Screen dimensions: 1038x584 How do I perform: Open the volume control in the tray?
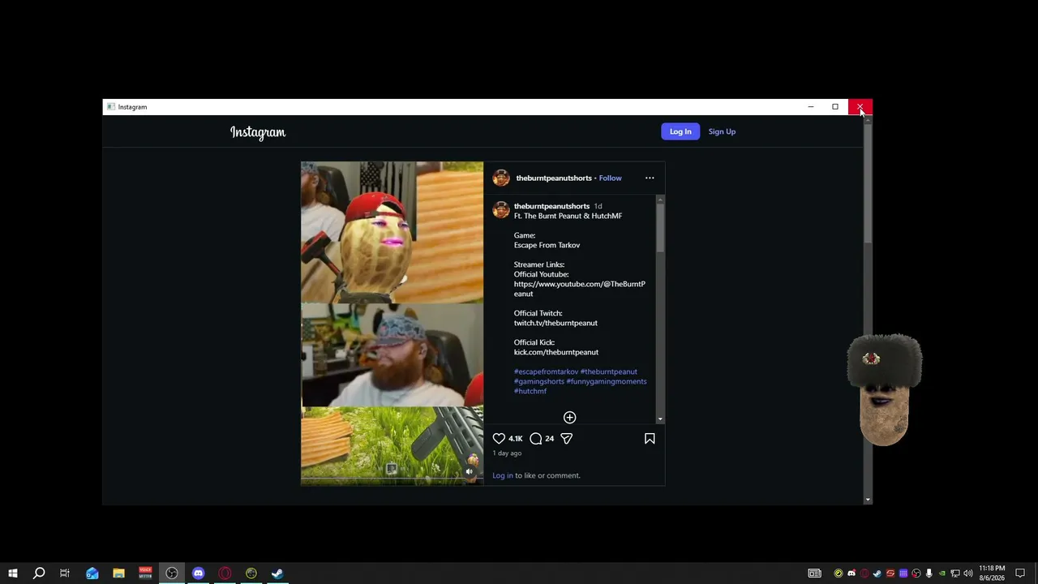[x=968, y=573]
